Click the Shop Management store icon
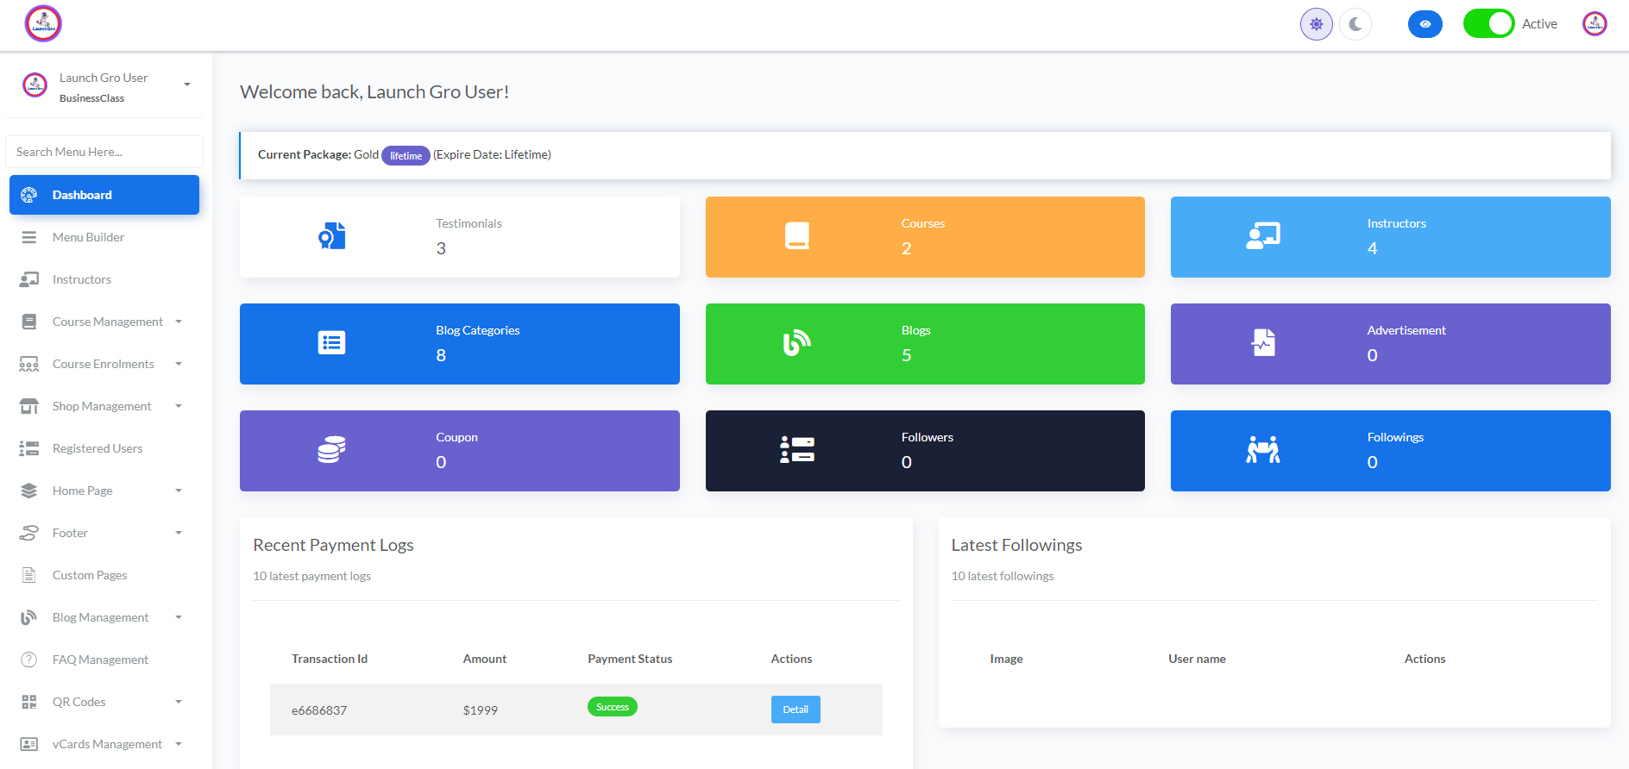The width and height of the screenshot is (1629, 769). coord(29,406)
